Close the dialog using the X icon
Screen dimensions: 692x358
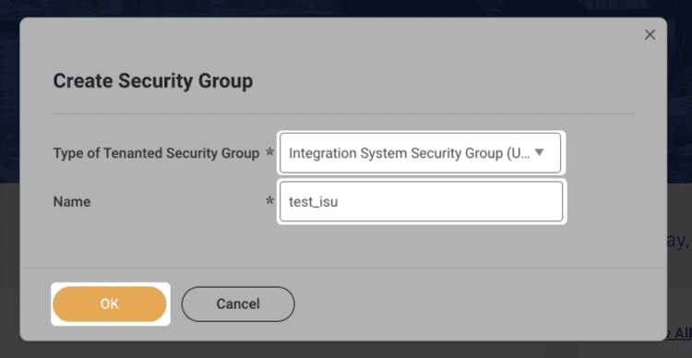(x=650, y=35)
